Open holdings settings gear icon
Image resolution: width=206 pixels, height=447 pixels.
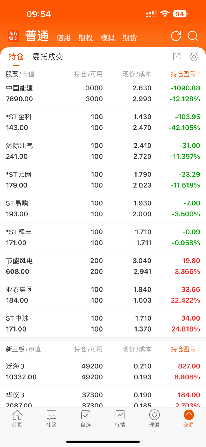(194, 57)
